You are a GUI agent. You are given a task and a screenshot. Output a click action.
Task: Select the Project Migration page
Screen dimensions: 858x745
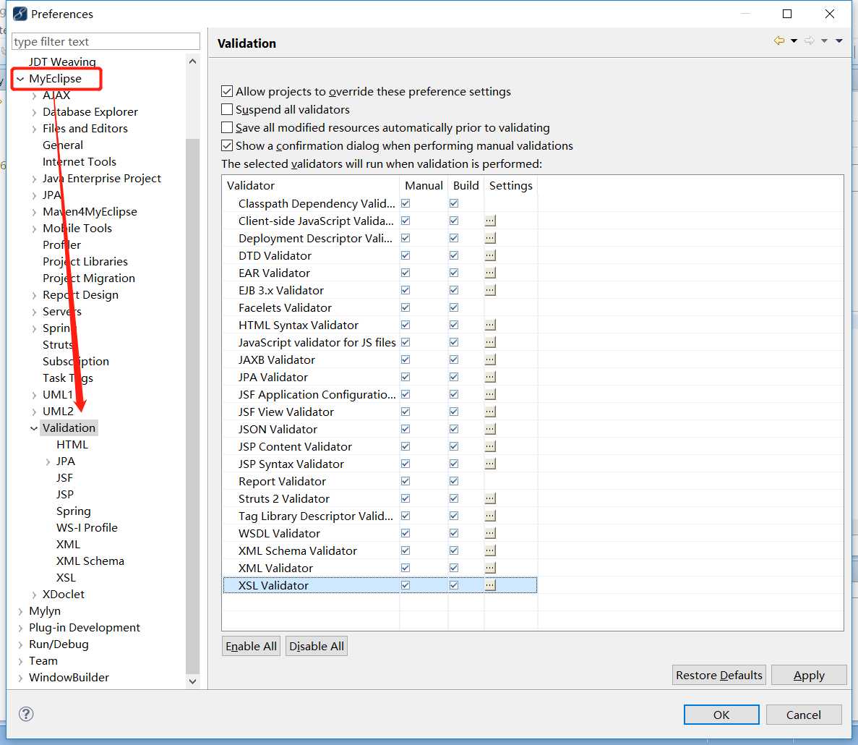pyautogui.click(x=89, y=278)
